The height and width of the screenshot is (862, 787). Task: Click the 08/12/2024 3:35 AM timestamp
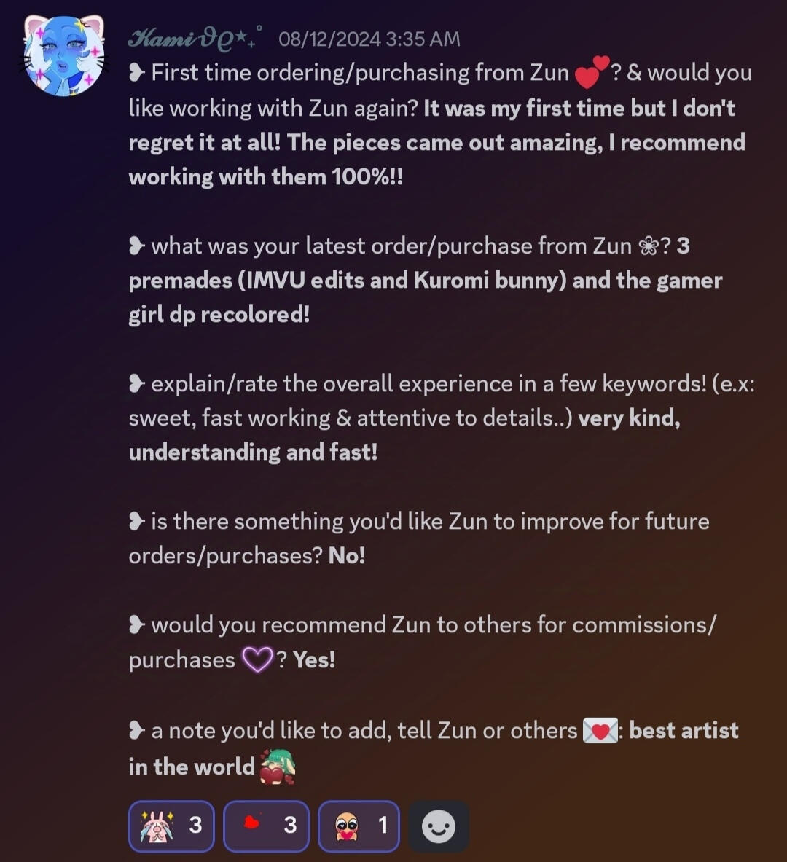tap(369, 39)
